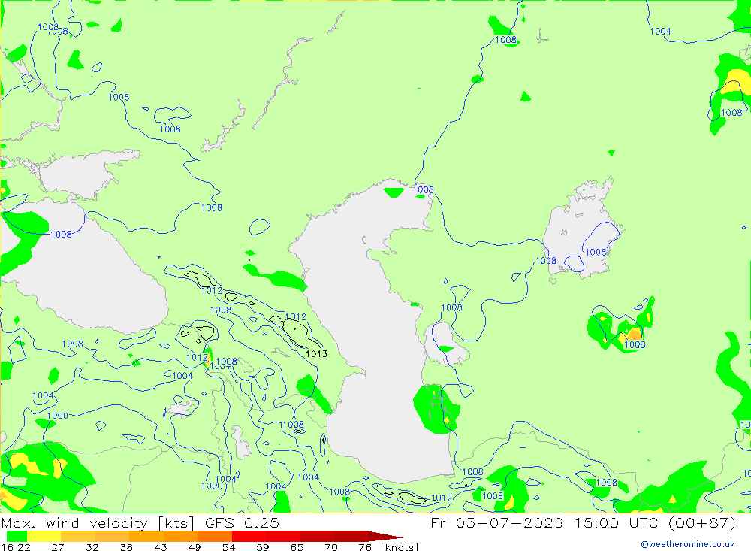Click the legend value '70'

pos(331,547)
